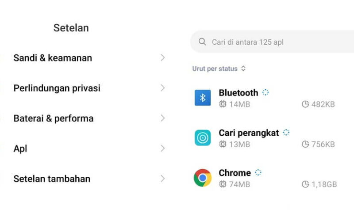Tap the running indicator beside Bluetooth
Viewport: 354px width, 221px height.
click(x=265, y=92)
